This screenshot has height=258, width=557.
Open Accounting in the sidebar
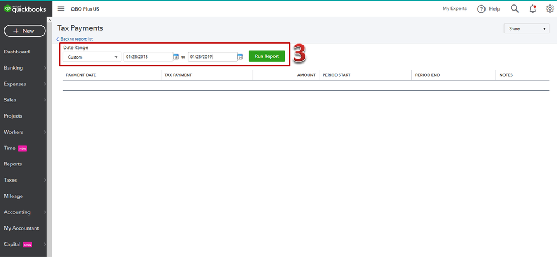[x=17, y=212]
